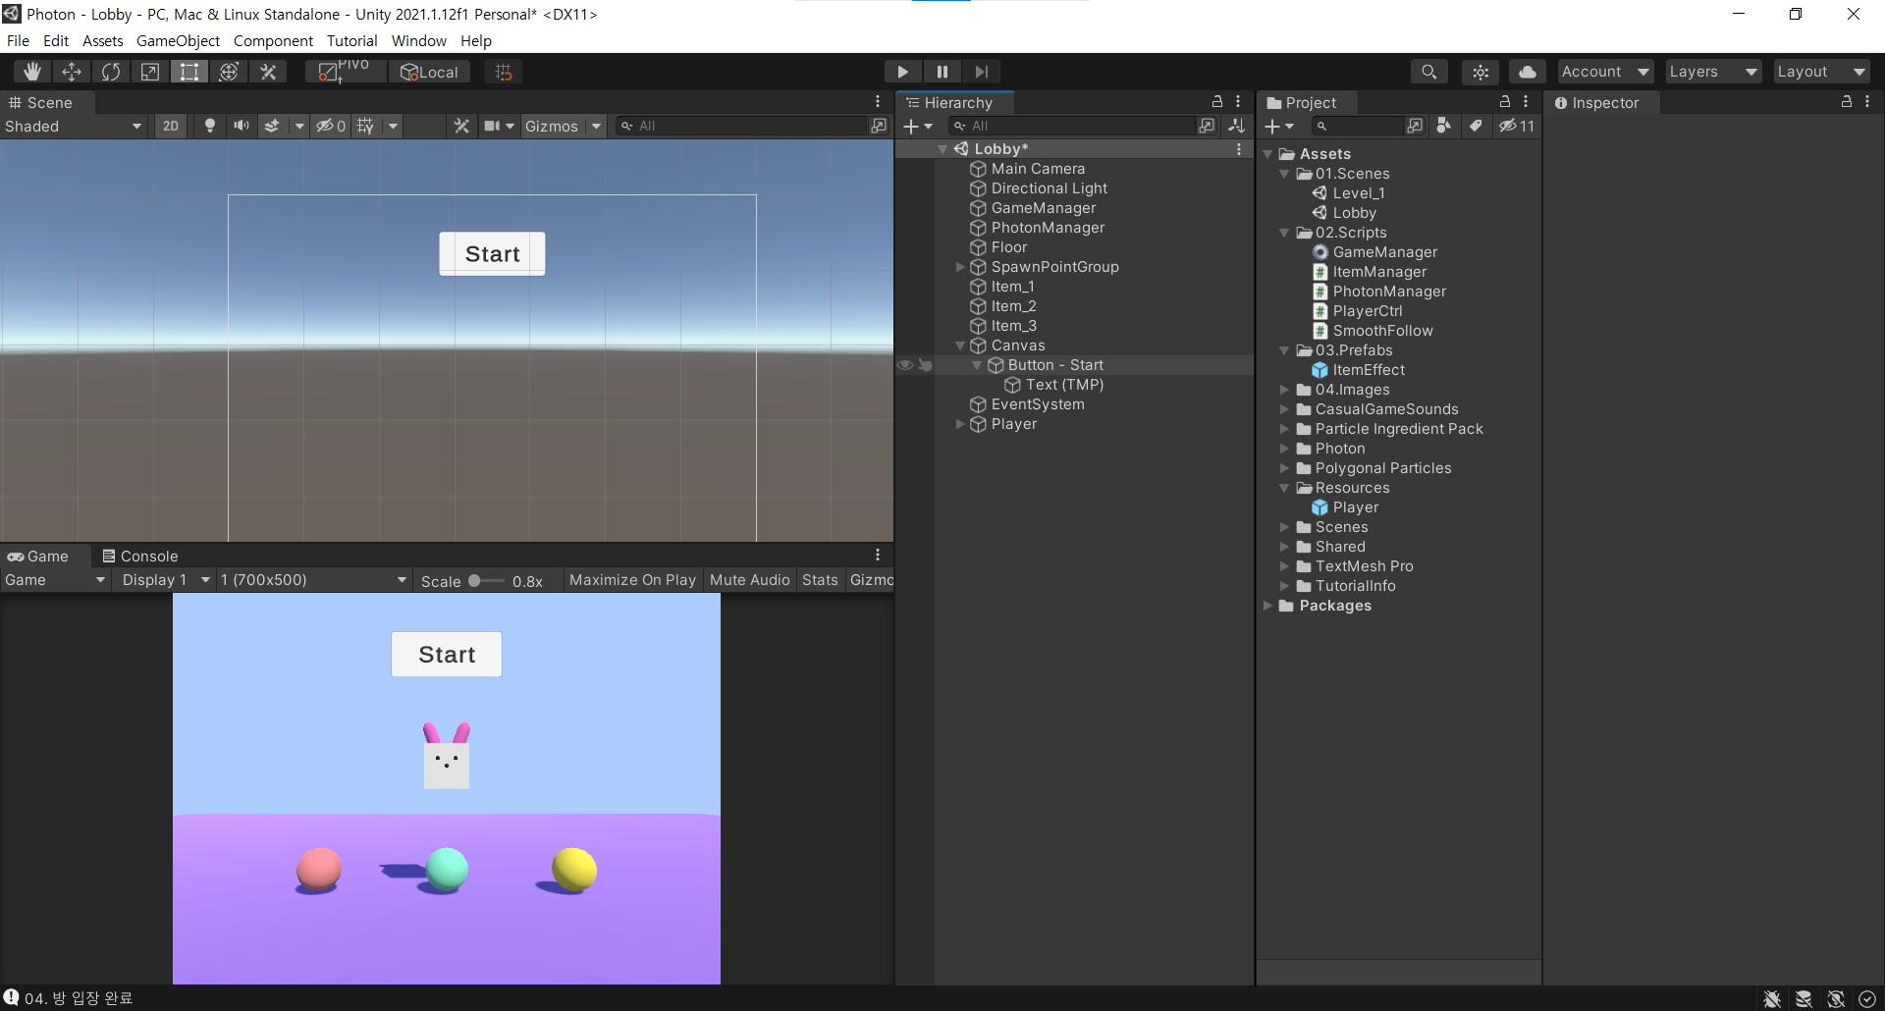Screen dimensions: 1885x1011
Task: Expand Player object in Hierarchy
Action: tap(960, 424)
